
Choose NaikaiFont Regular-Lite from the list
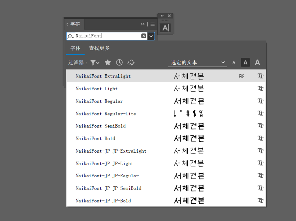[x=166, y=114]
